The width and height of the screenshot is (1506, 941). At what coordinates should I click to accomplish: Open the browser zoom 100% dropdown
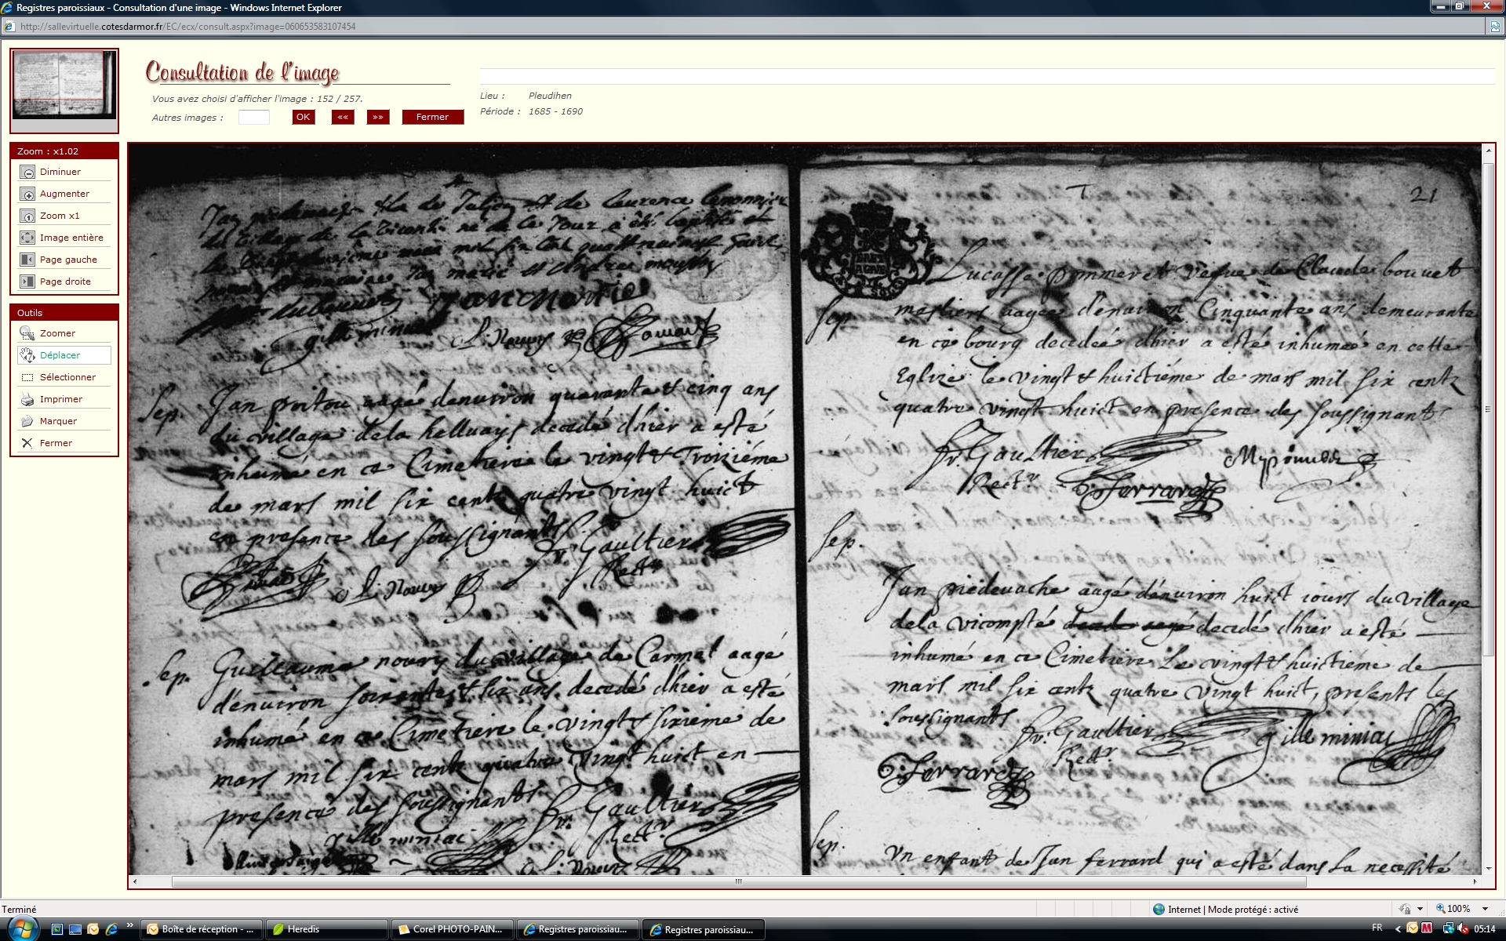pyautogui.click(x=1485, y=909)
